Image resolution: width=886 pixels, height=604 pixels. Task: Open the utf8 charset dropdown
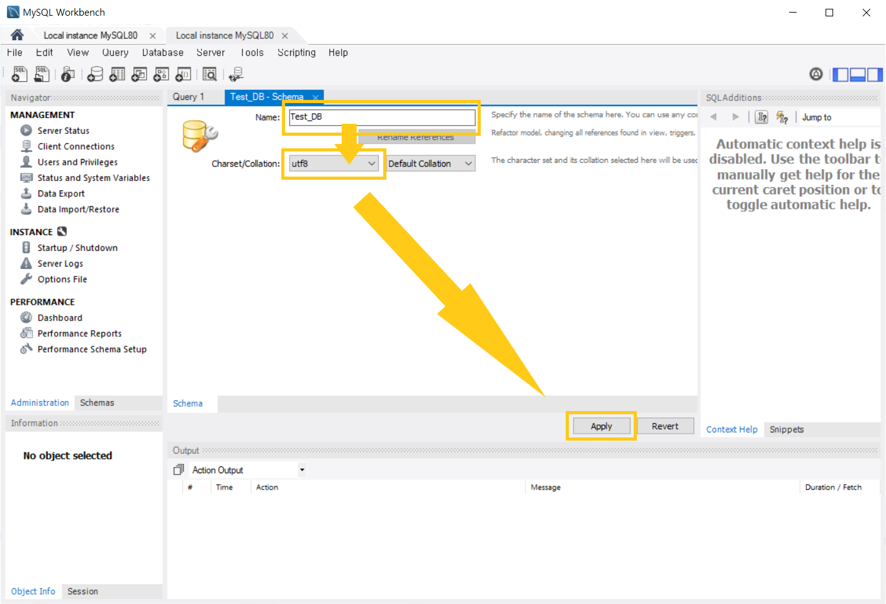(334, 163)
